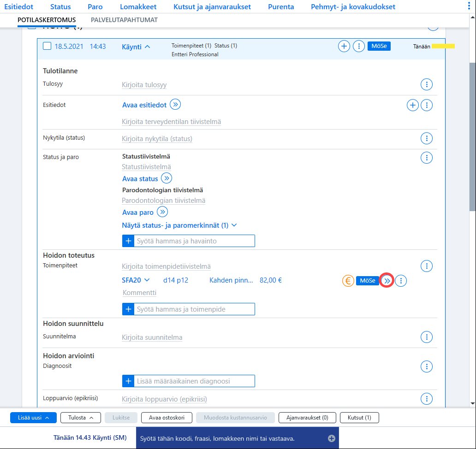Click the MöSe button on SFA20 row

point(367,281)
